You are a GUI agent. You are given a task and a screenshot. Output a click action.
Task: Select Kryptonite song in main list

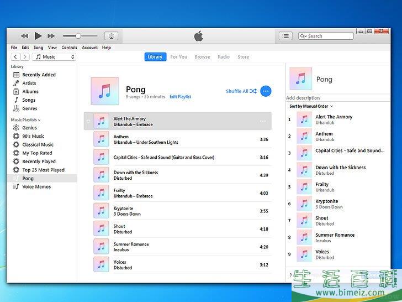coord(177,211)
